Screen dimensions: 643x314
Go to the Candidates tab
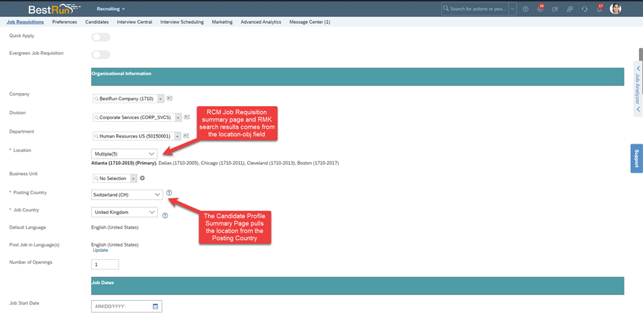pyautogui.click(x=97, y=22)
